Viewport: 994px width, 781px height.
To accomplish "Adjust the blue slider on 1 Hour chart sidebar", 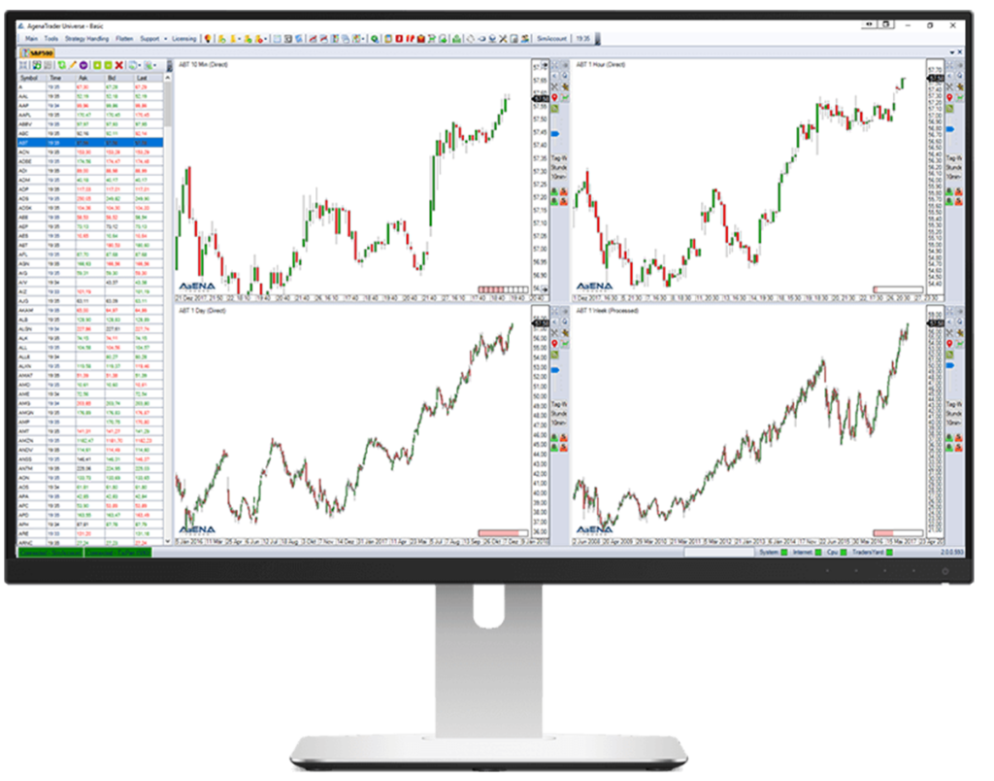I will tap(949, 129).
